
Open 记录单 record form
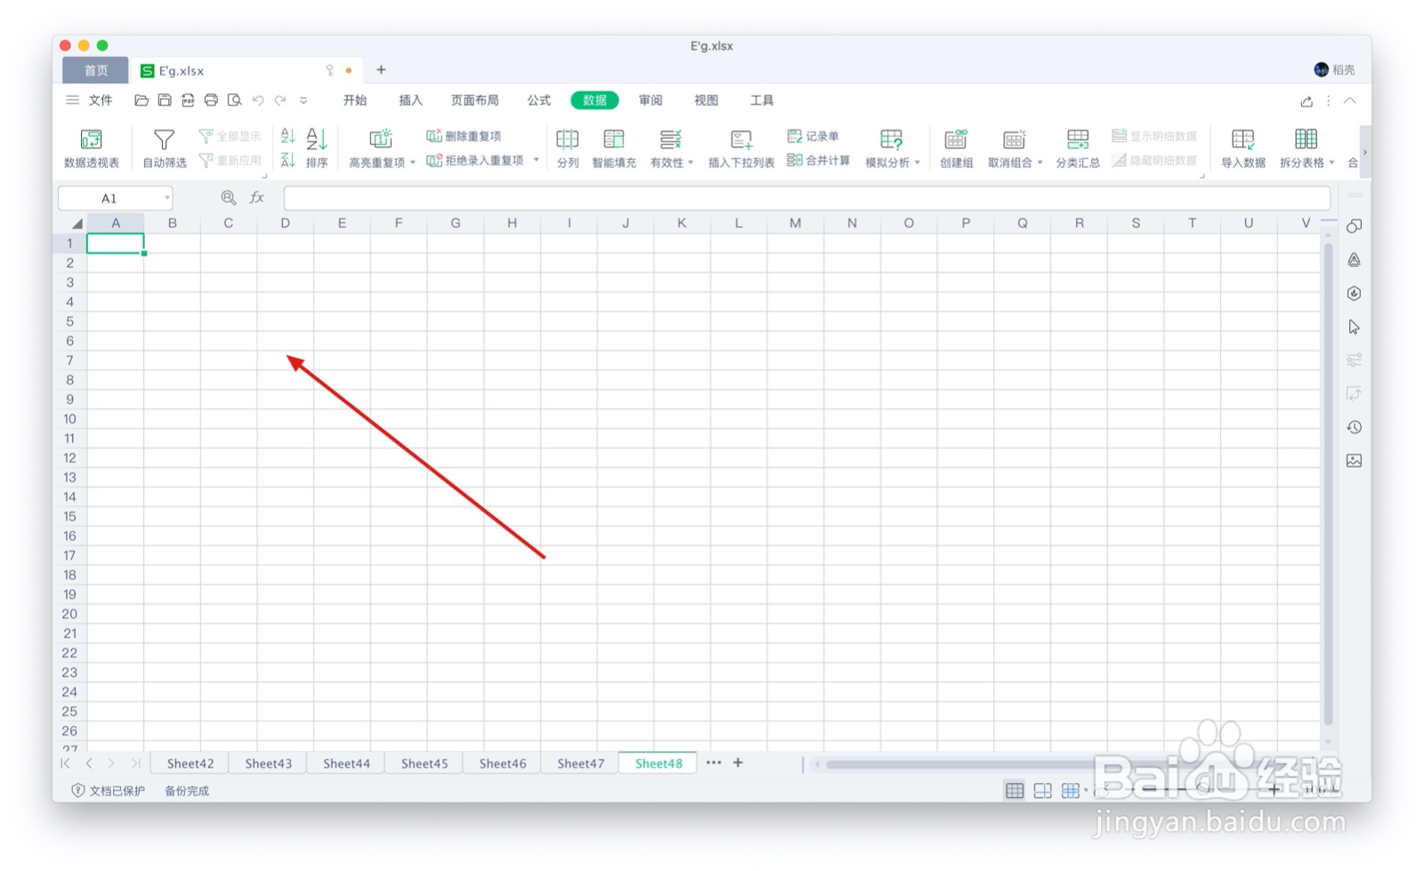pyautogui.click(x=813, y=136)
